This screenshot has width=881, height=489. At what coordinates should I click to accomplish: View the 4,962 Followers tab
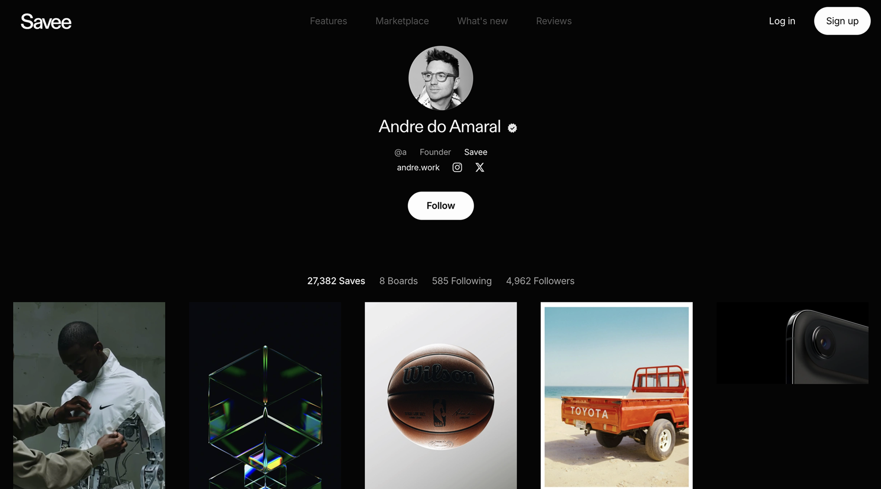click(x=540, y=281)
